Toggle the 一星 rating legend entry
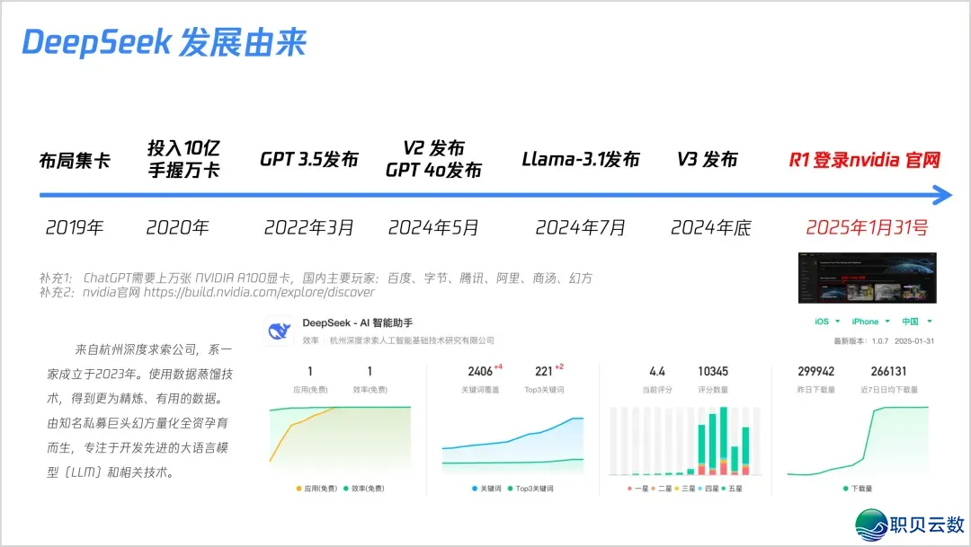The width and height of the screenshot is (971, 547). point(637,489)
